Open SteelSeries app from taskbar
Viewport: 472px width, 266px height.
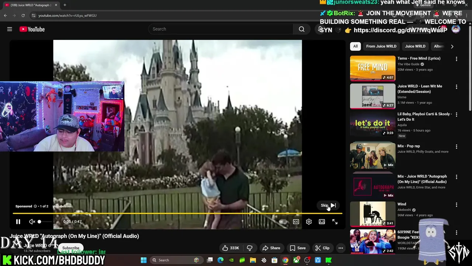coord(264,260)
